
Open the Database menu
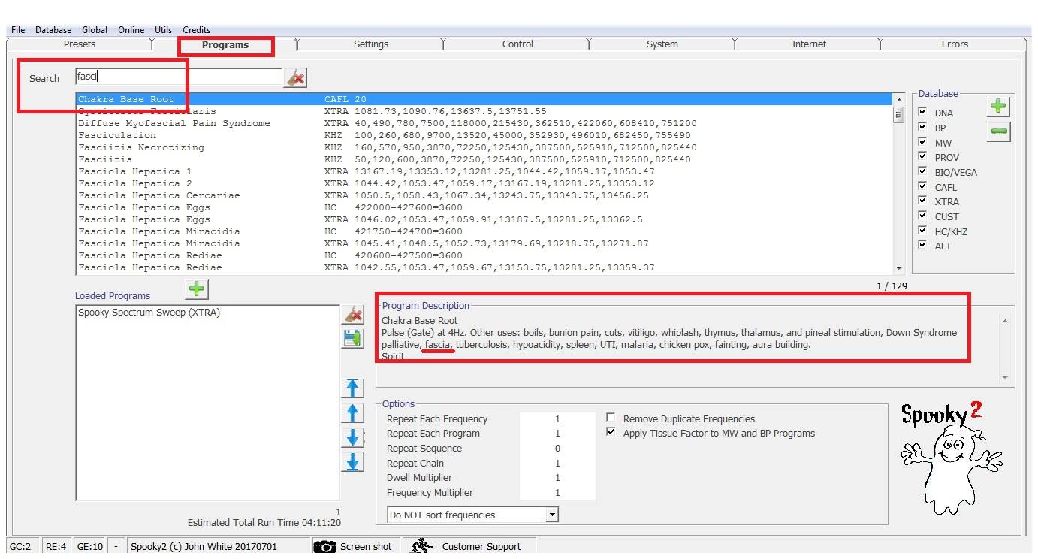point(53,30)
